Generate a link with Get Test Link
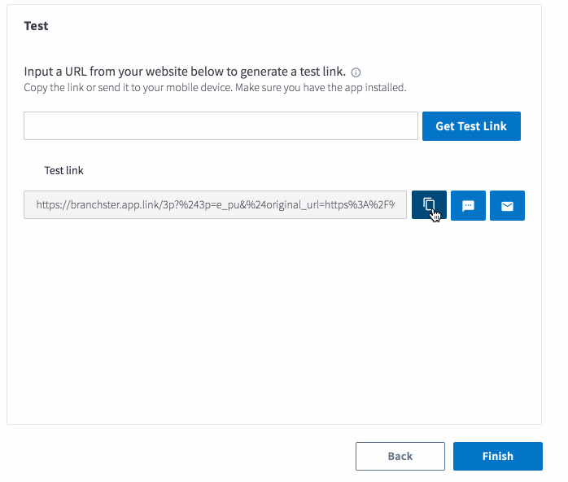 tap(471, 126)
